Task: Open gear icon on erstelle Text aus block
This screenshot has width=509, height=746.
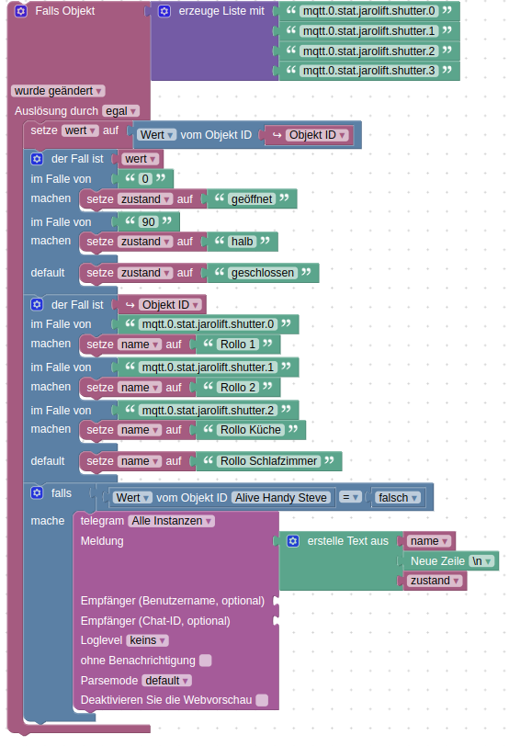Action: click(x=293, y=541)
